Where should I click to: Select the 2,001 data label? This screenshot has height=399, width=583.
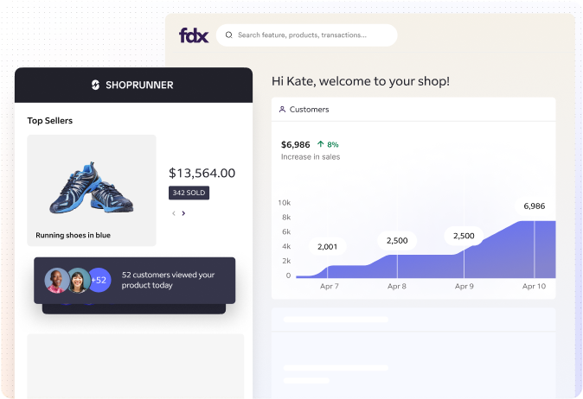click(327, 246)
